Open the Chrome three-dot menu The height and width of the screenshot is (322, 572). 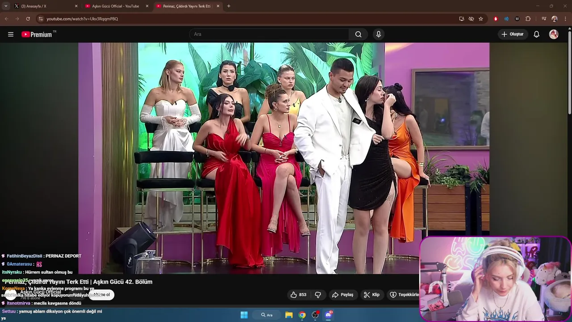pos(565,19)
